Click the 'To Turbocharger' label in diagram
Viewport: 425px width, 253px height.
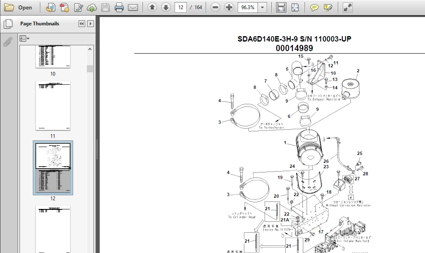[x=272, y=128]
